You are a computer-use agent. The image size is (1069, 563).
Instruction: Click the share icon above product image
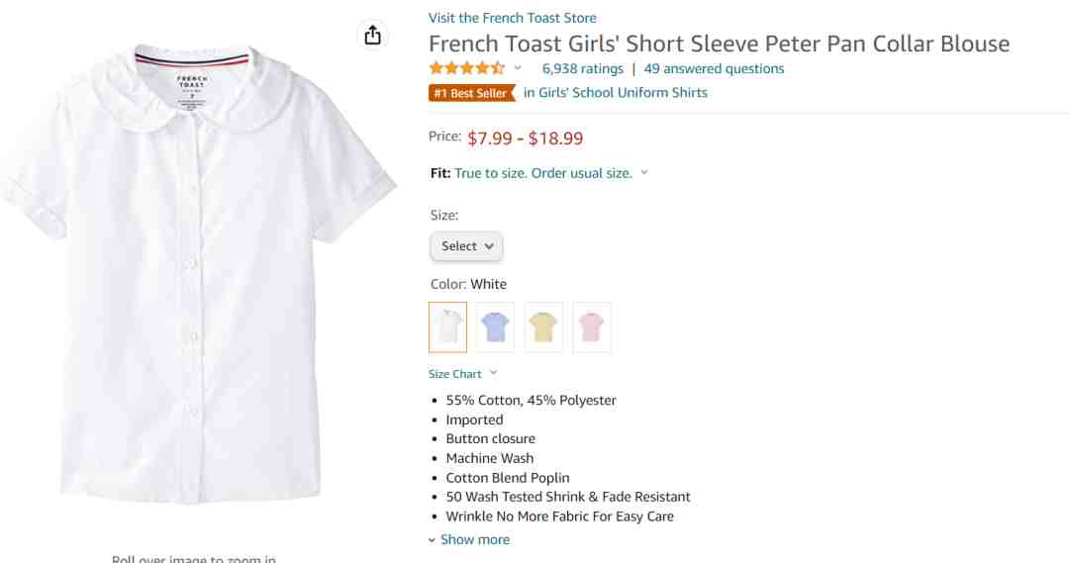coord(372,35)
